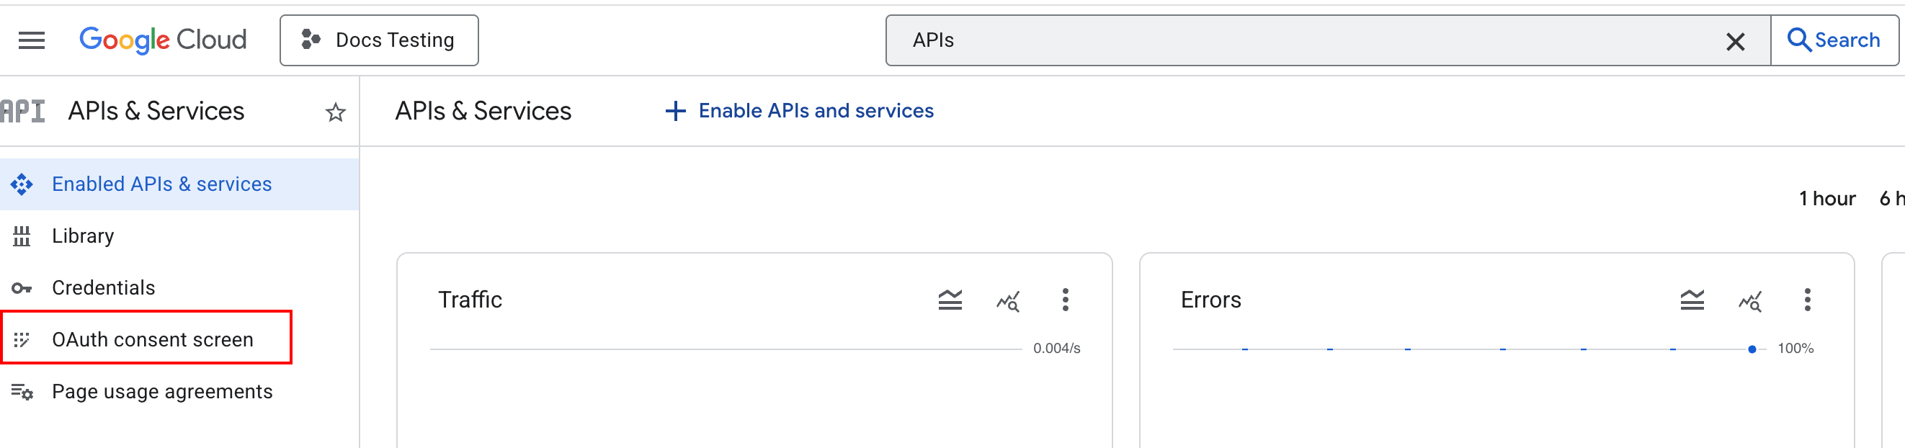The width and height of the screenshot is (1905, 448).
Task: Pin APIs & Services with star icon
Action: [x=335, y=112]
